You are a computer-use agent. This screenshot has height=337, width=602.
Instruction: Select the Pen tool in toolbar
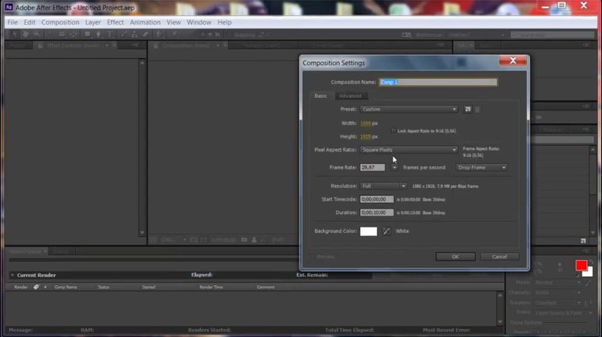(x=98, y=34)
